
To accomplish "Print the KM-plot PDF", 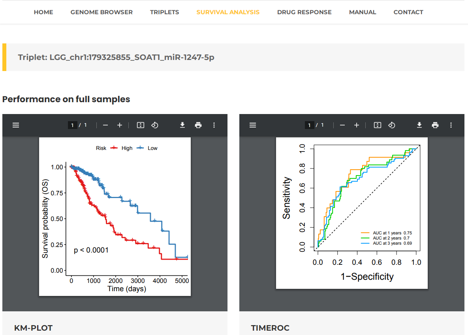I will [198, 125].
